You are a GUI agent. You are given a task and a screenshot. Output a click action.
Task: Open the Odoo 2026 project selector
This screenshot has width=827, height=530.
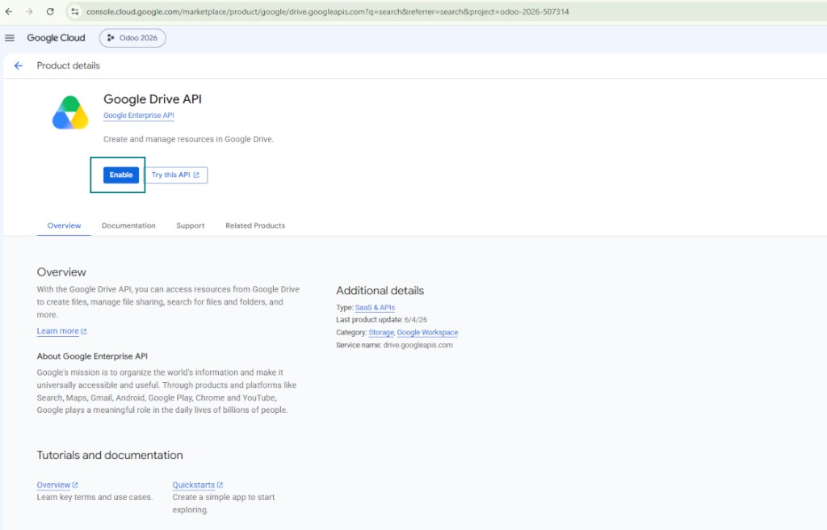(x=132, y=38)
